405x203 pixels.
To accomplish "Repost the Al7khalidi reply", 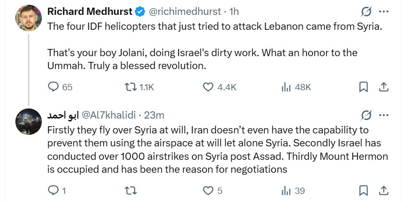I will pyautogui.click(x=130, y=191).
